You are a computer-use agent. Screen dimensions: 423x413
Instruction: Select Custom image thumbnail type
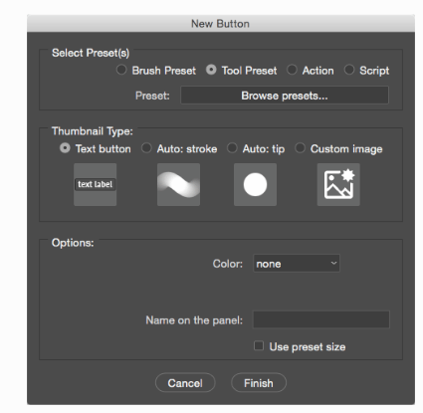click(300, 148)
